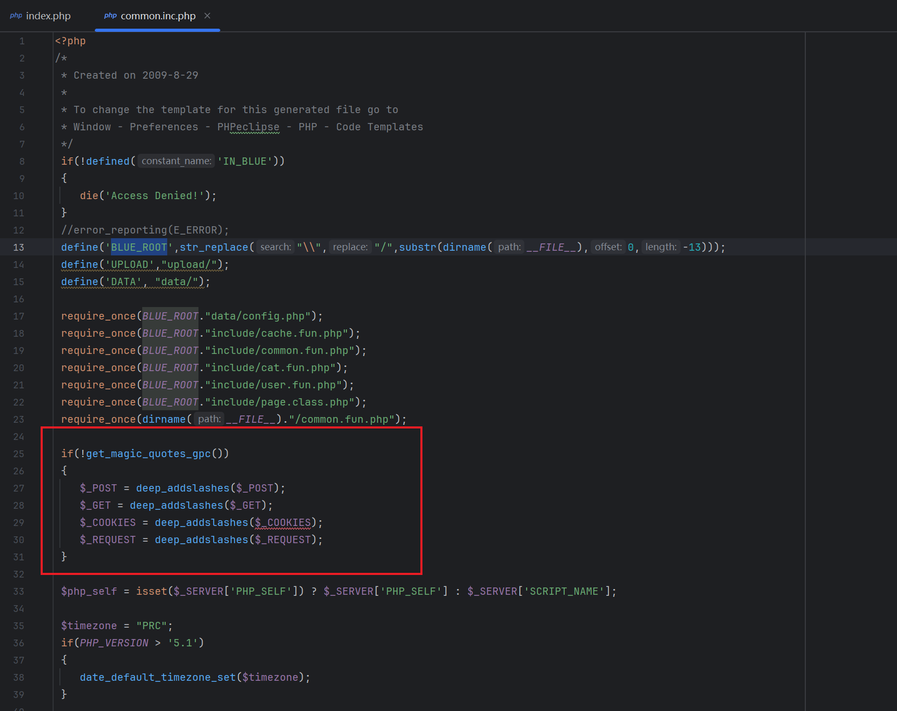Click the define('DATA' line
This screenshot has height=711, width=897.
(x=135, y=281)
